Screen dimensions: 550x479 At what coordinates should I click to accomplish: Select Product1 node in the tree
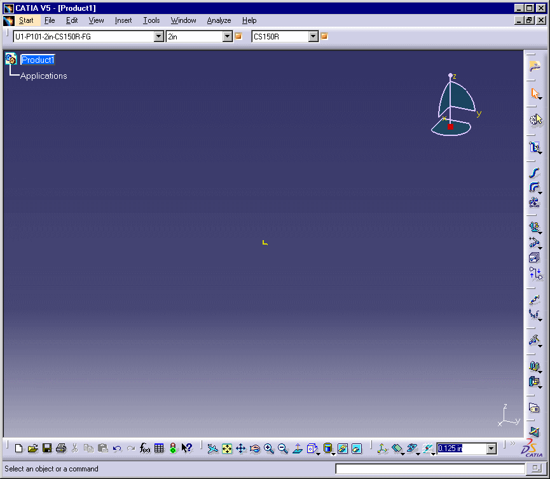pyautogui.click(x=38, y=60)
